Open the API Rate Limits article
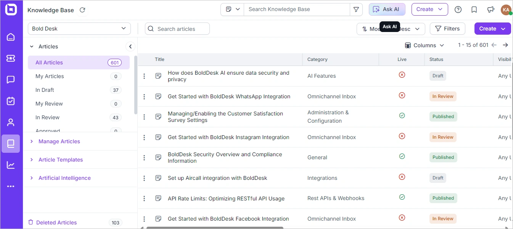Image resolution: width=513 pixels, height=229 pixels. click(x=226, y=199)
